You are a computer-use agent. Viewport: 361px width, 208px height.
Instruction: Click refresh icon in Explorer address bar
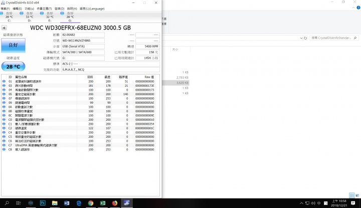point(305,38)
